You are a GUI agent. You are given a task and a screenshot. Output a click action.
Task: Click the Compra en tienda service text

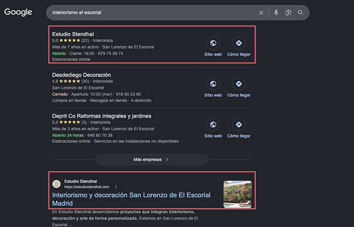(x=69, y=100)
